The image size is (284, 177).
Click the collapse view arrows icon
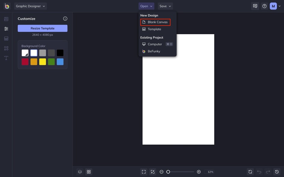[x=153, y=172]
